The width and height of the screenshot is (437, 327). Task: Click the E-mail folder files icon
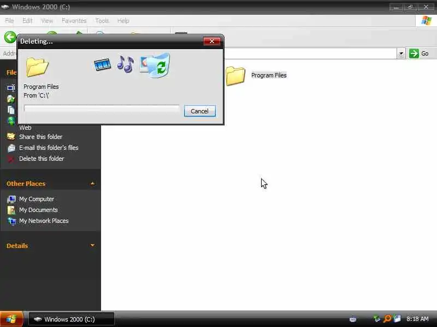(11, 148)
